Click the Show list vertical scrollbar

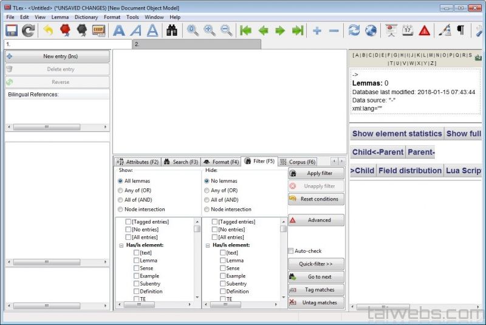pyautogui.click(x=197, y=261)
